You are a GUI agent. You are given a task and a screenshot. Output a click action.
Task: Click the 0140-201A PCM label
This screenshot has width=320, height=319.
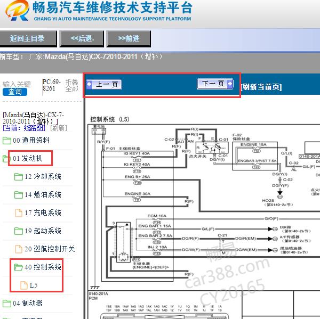click(x=98, y=296)
